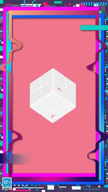Tap the cube's sunken center floor tile
108x192 pixels.
pyautogui.click(x=53, y=99)
